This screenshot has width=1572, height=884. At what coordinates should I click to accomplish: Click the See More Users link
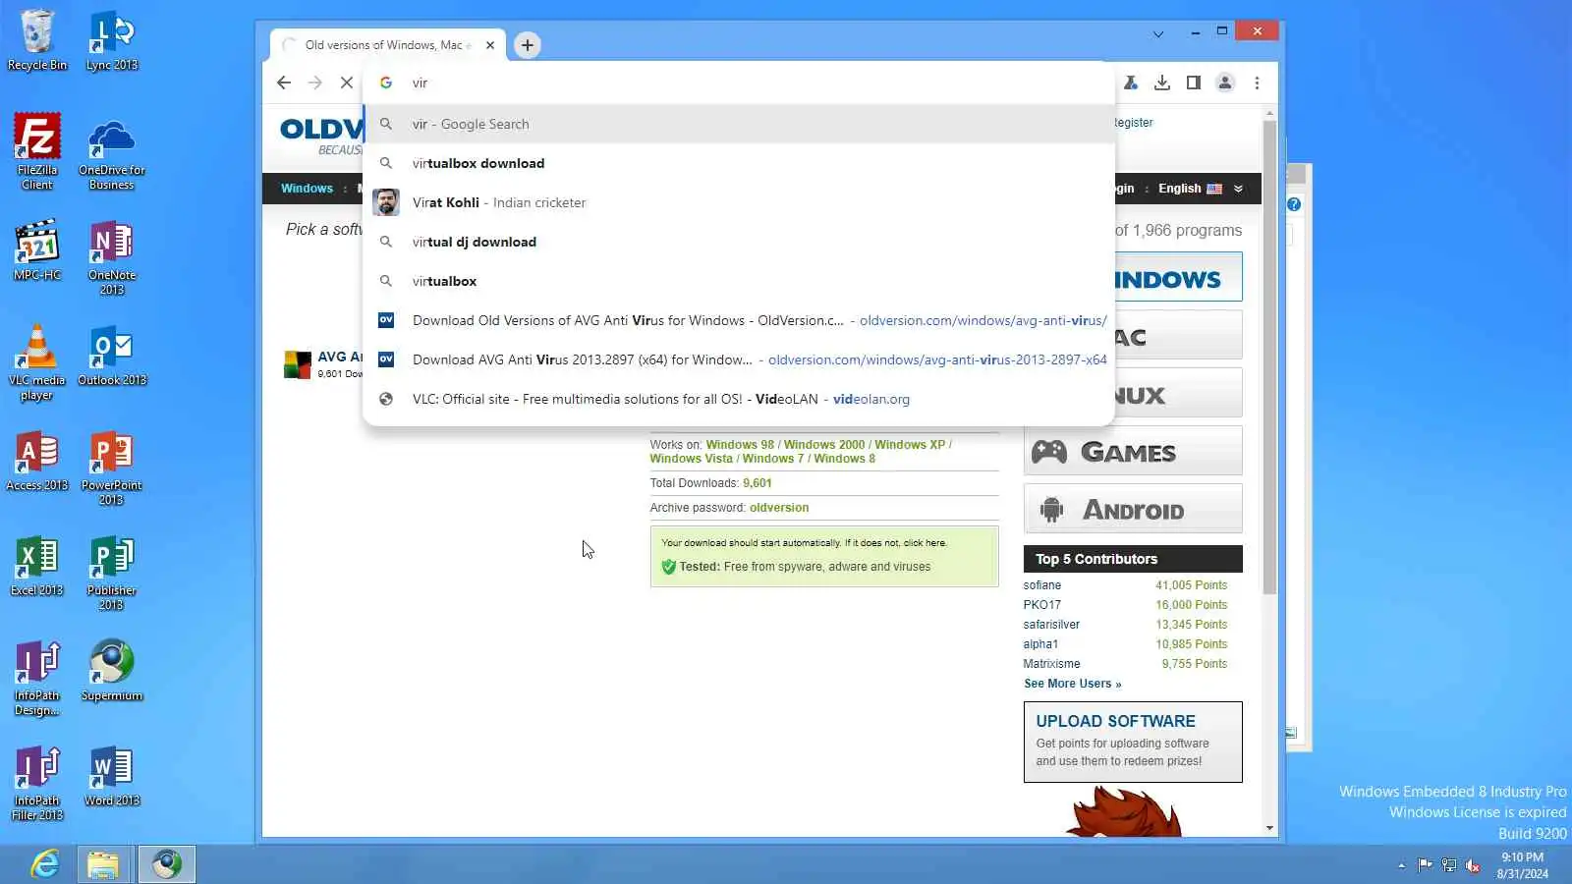point(1072,684)
